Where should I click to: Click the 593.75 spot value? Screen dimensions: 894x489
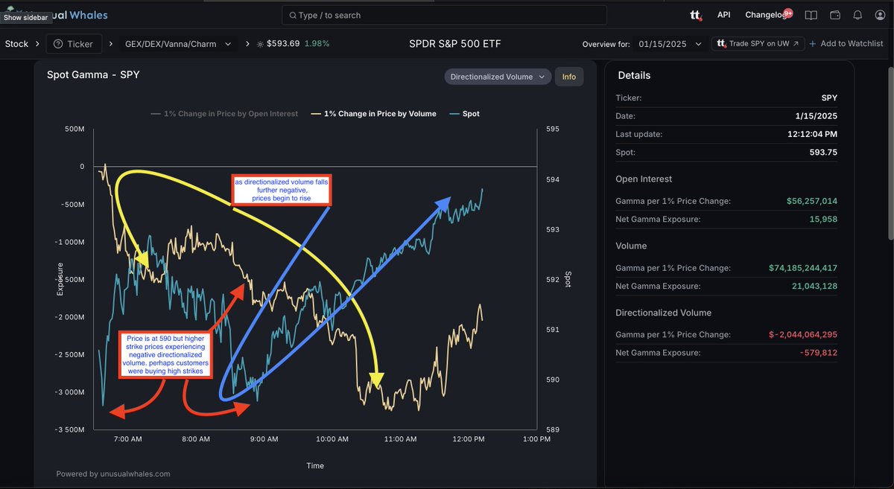point(822,152)
